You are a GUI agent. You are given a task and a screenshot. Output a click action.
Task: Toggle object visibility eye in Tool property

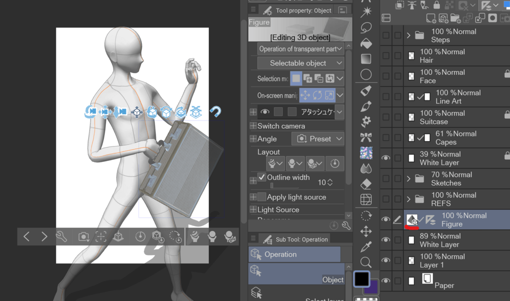point(265,112)
